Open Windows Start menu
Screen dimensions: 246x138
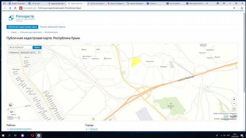(3, 135)
